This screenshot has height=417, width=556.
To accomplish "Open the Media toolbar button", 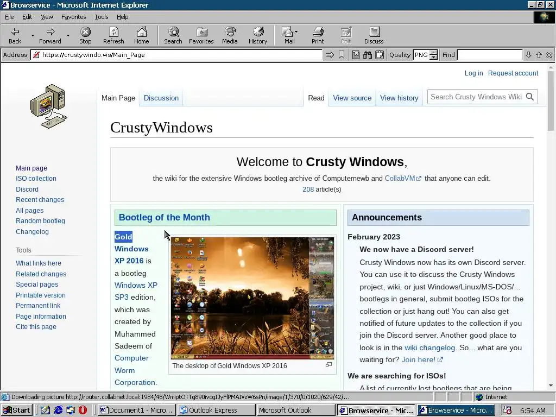I will click(x=230, y=35).
